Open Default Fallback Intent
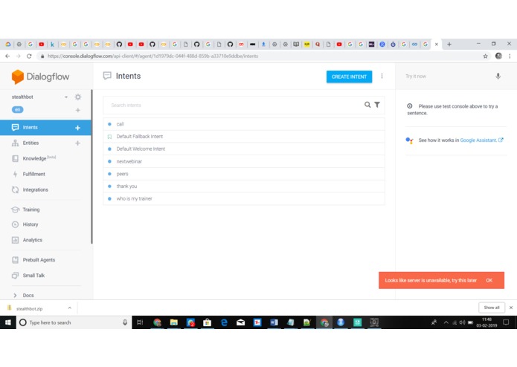517x367 pixels. coord(244,137)
